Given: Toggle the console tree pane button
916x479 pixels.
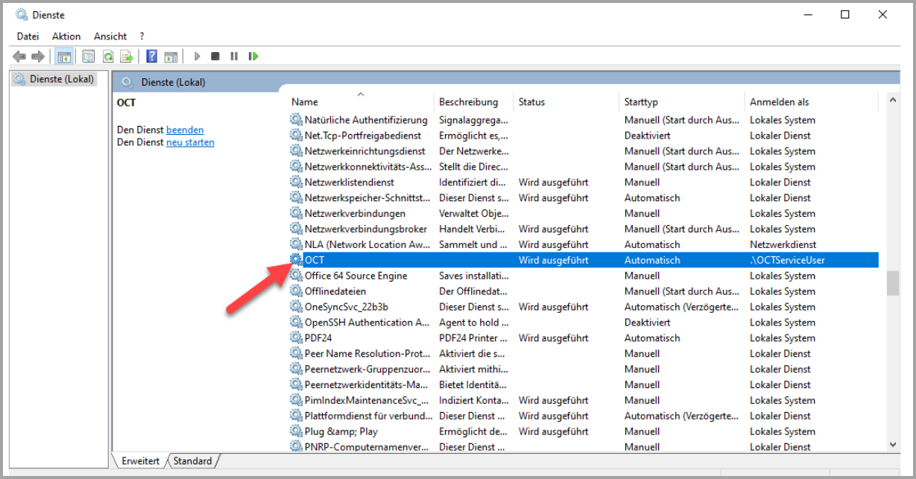Looking at the screenshot, I should tap(65, 57).
